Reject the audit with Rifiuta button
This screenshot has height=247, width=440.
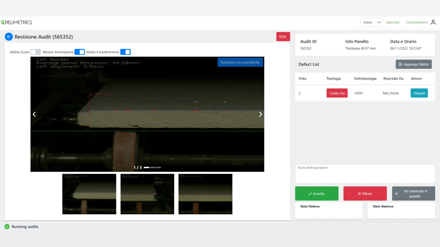point(365,193)
